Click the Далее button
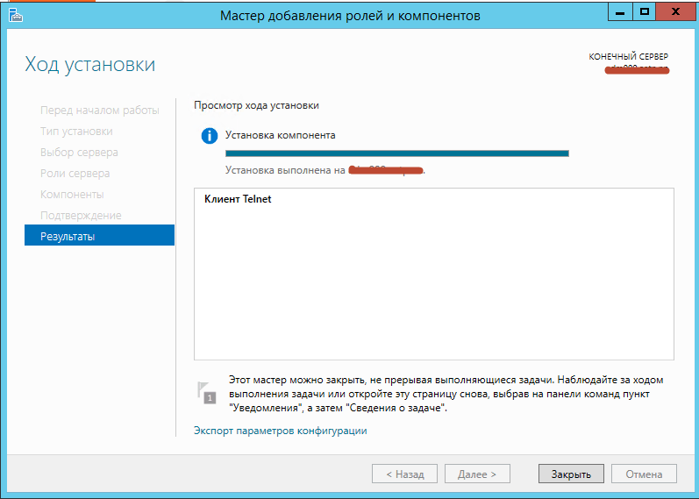Screen dimensions: 699x499 click(x=477, y=474)
